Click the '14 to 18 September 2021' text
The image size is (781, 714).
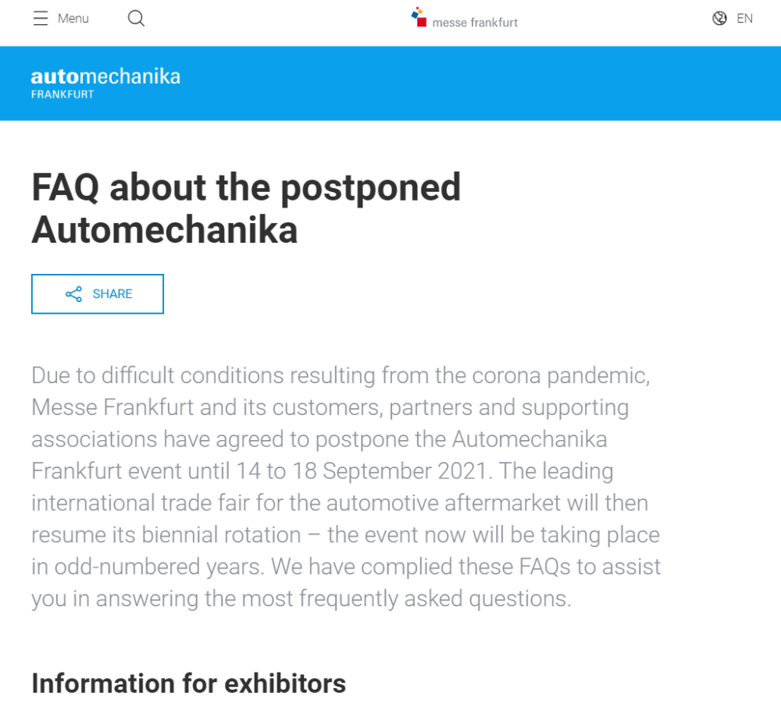click(361, 471)
